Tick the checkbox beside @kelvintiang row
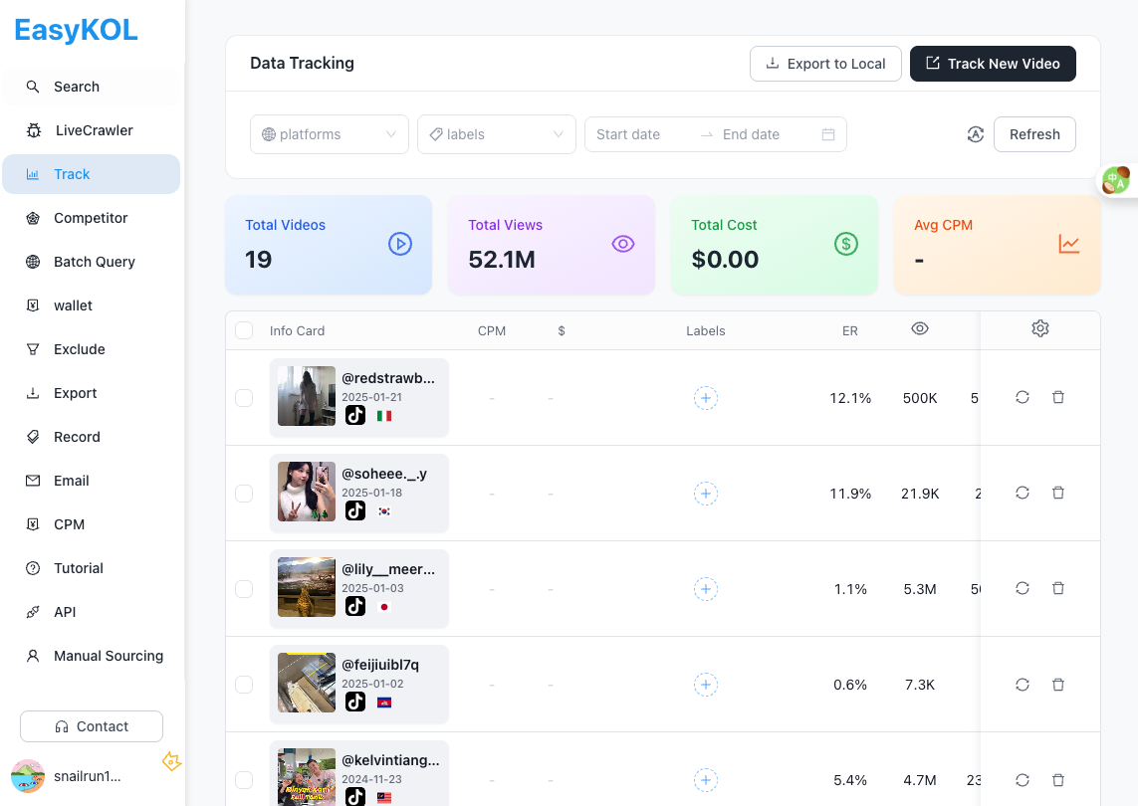Screen dimensions: 1138x806 click(244, 780)
